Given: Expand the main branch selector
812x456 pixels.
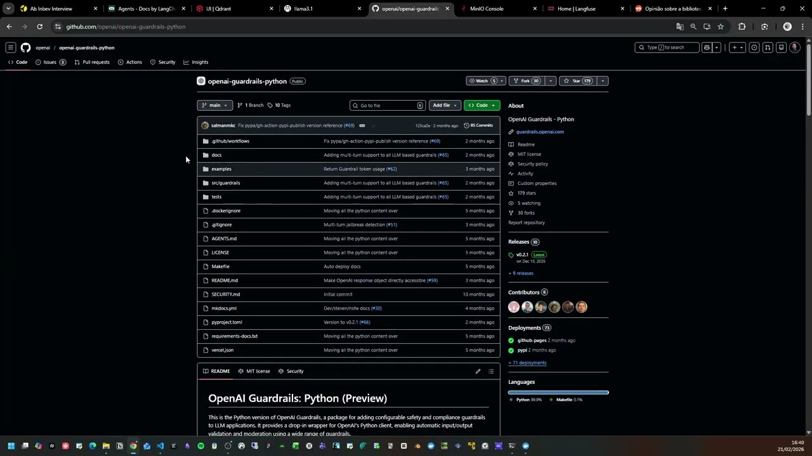Looking at the screenshot, I should tap(215, 105).
